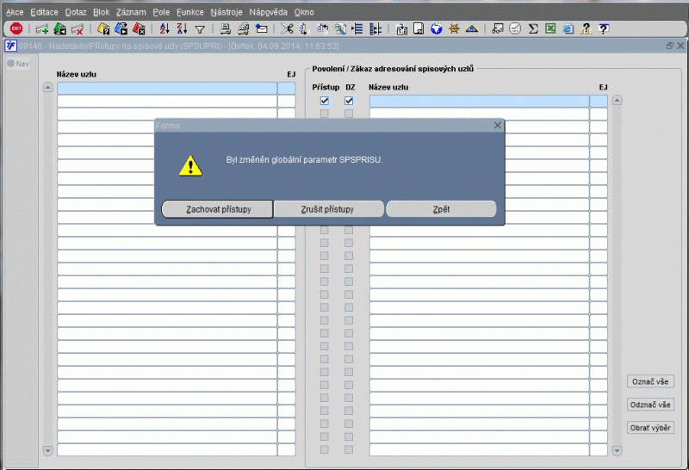The height and width of the screenshot is (470, 689).
Task: Uncheck the DZ checkbox in first row
Action: (x=349, y=101)
